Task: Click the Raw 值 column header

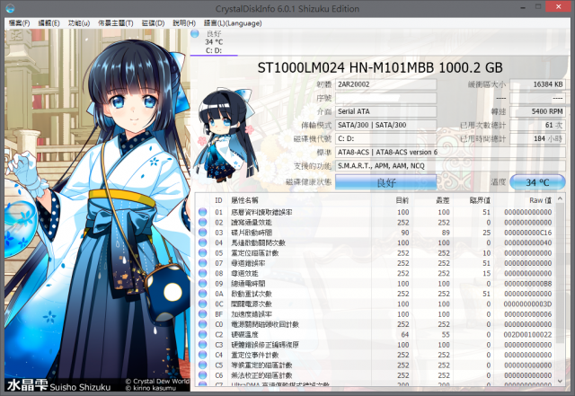Action: point(540,200)
